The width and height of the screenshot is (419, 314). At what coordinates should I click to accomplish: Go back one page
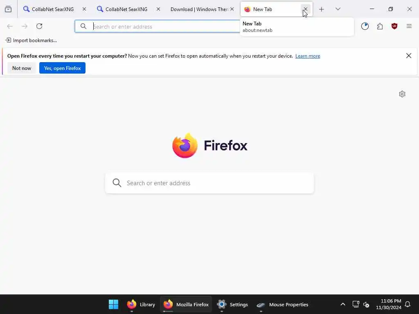click(x=10, y=26)
